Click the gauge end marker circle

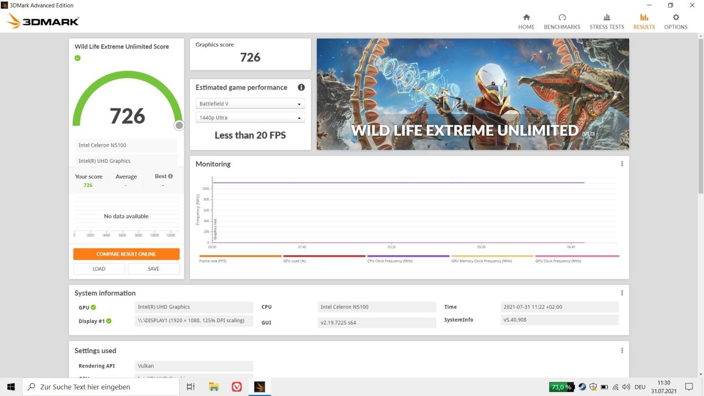pos(179,125)
